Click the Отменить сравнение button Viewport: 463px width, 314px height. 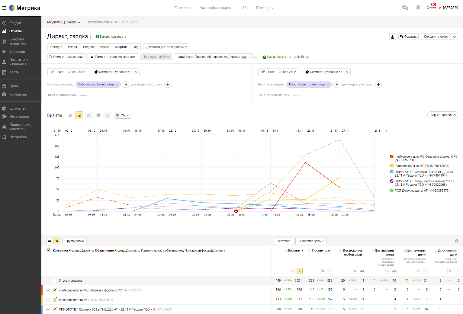tap(67, 57)
